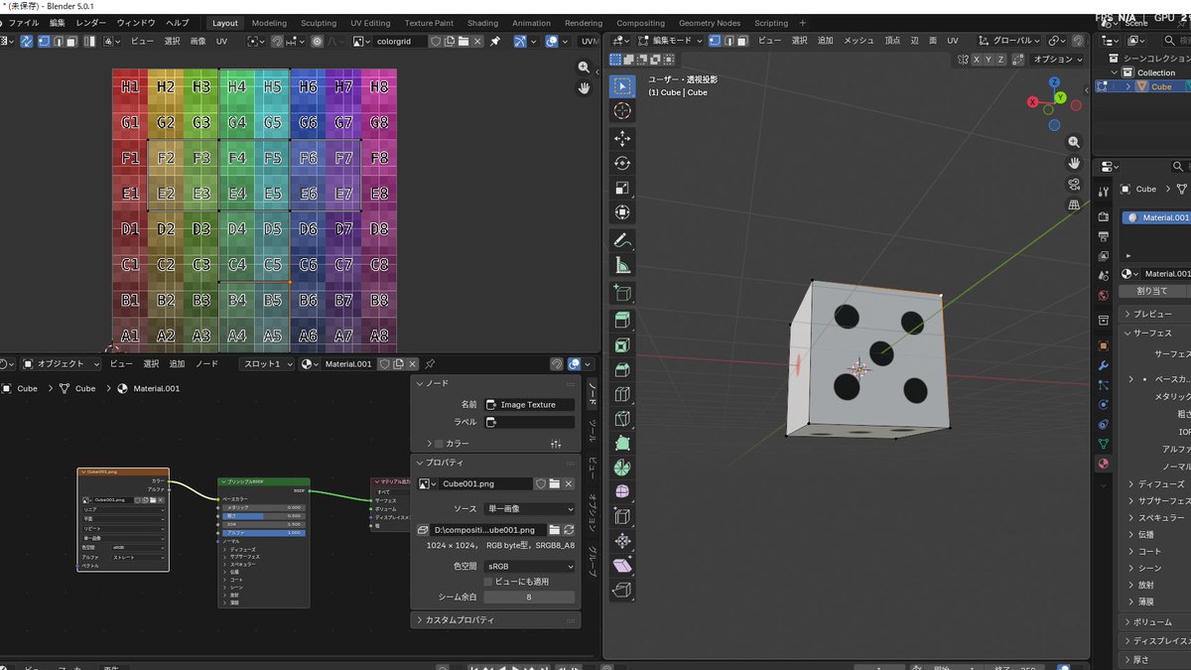Open the メッシュ menu in viewport header

coord(860,41)
